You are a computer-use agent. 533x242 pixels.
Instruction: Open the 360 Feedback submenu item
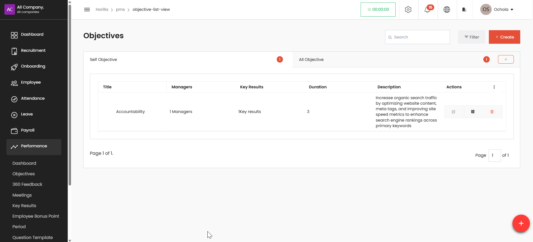[x=27, y=184]
